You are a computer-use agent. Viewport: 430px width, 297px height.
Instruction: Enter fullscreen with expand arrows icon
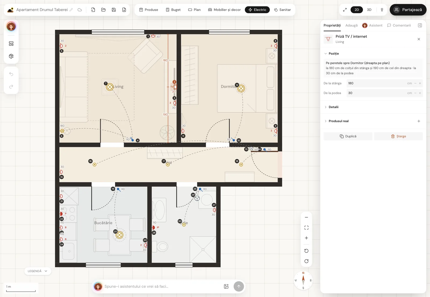point(345,10)
